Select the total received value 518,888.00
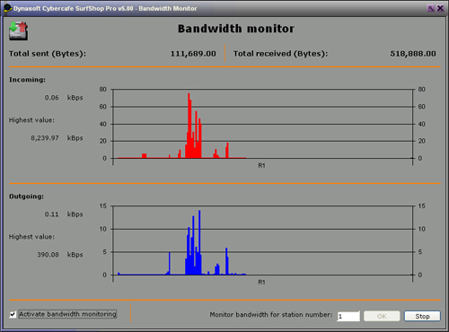 (413, 54)
